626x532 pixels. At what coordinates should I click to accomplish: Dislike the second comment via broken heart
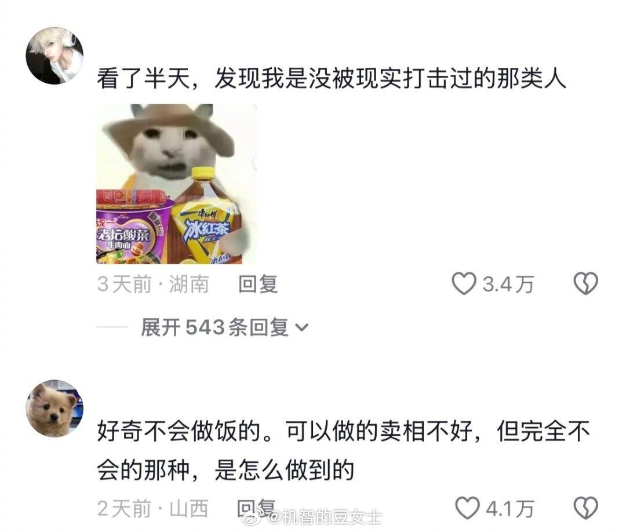click(585, 508)
